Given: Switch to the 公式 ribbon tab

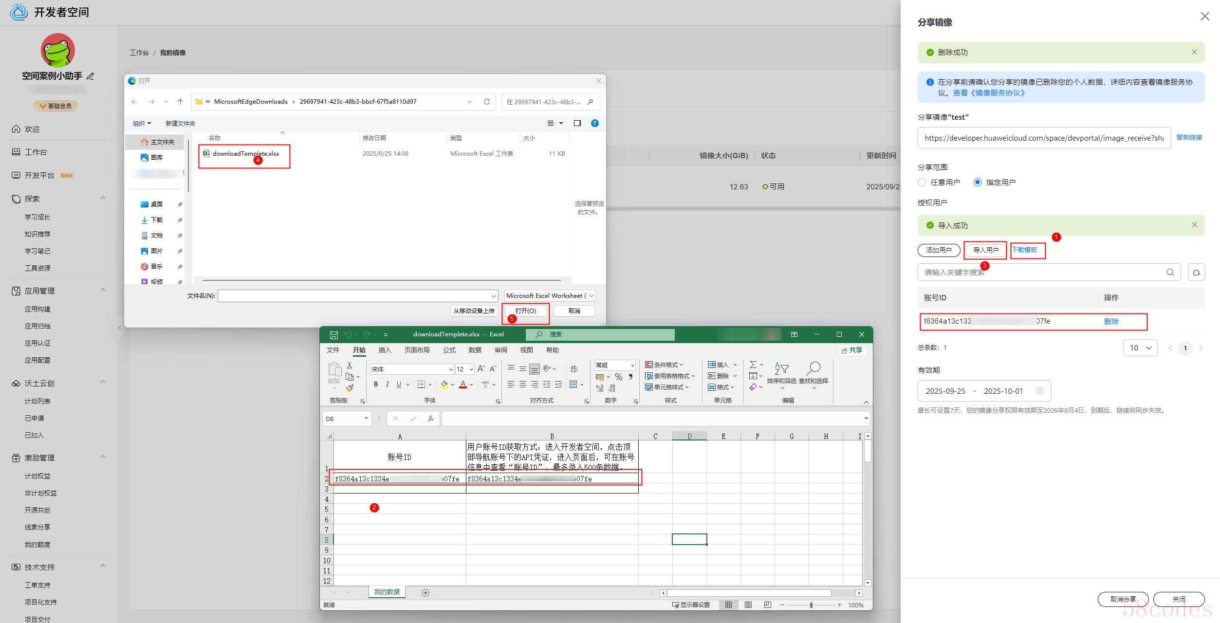Looking at the screenshot, I should pyautogui.click(x=449, y=350).
